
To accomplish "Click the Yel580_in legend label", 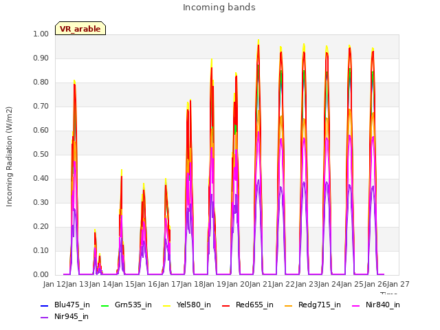I will (x=193, y=305).
